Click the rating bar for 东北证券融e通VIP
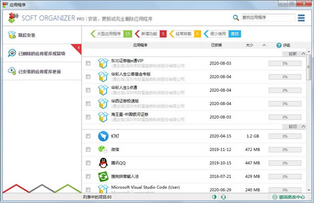 pyautogui.click(x=285, y=63)
